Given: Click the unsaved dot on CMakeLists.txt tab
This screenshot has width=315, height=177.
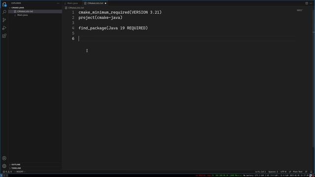Looking at the screenshot, I should [105, 3].
